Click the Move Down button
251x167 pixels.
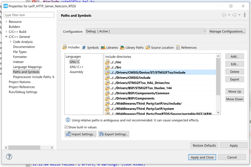(x=234, y=99)
